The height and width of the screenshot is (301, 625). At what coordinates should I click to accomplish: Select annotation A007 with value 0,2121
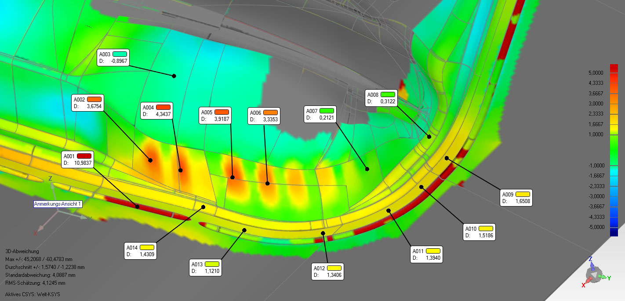click(x=320, y=114)
